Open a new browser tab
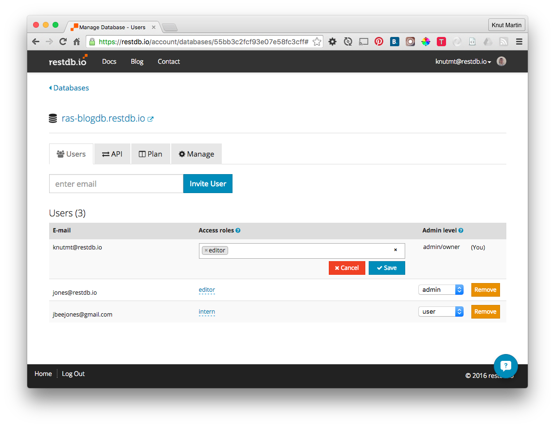The width and height of the screenshot is (555, 427). 170,27
